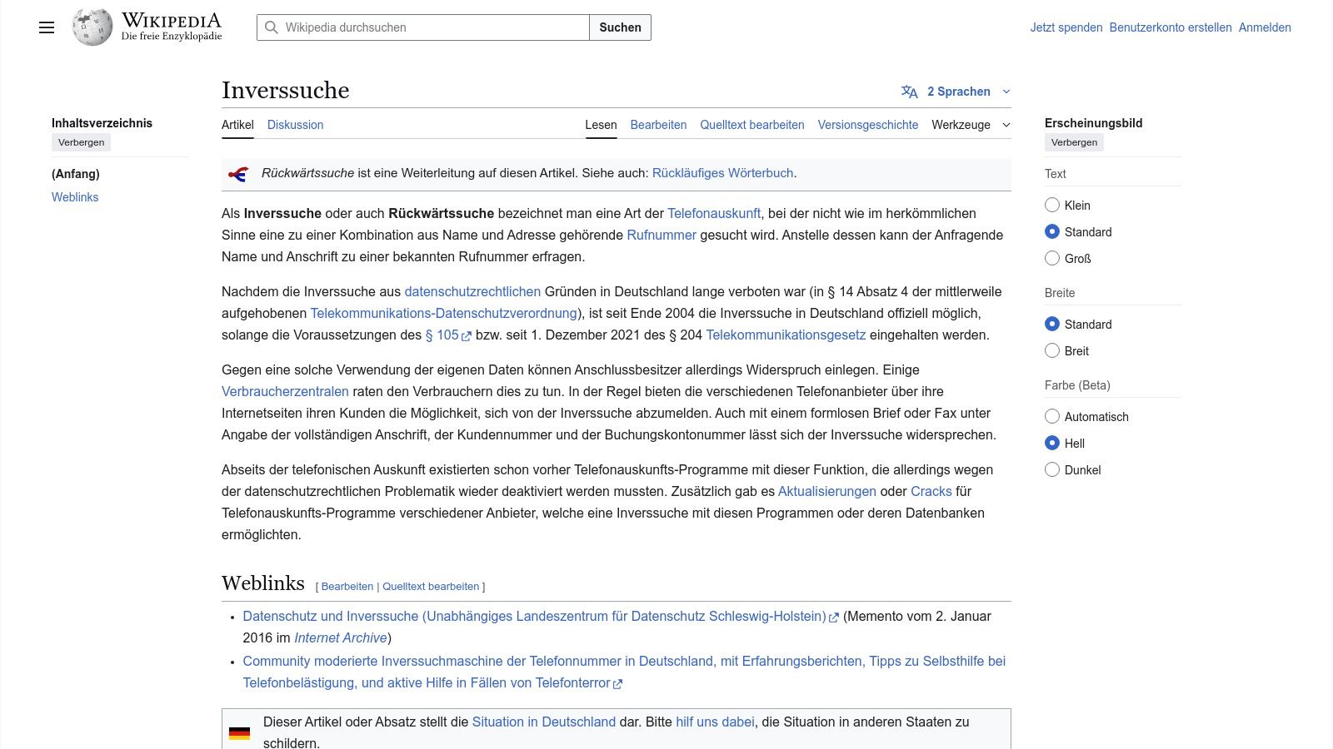Viewport: 1333px width, 749px height.
Task: Click the Wikipedia globe logo
Action: [x=92, y=27]
